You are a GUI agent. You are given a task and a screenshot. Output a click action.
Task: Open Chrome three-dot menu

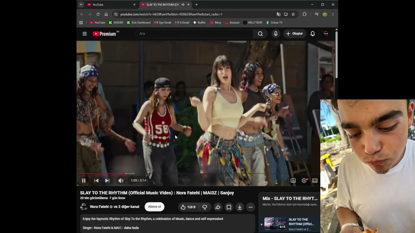click(333, 14)
